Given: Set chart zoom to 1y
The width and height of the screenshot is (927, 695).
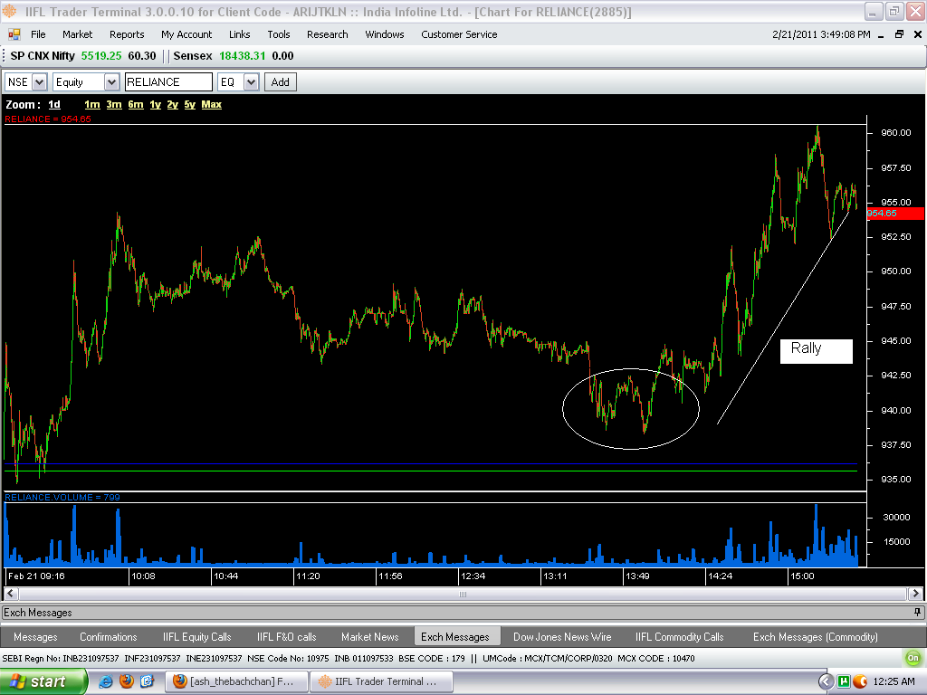Looking at the screenshot, I should (156, 105).
